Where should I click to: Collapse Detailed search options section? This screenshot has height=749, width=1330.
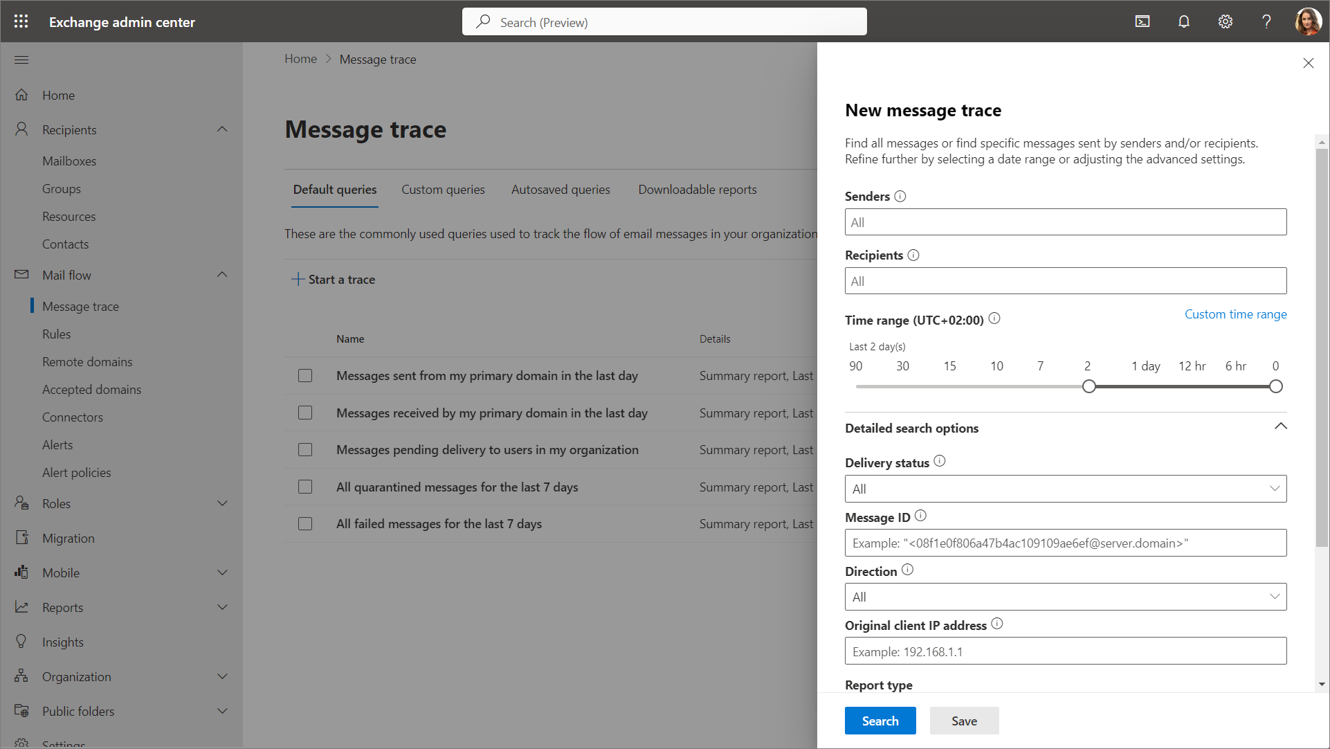1281,427
